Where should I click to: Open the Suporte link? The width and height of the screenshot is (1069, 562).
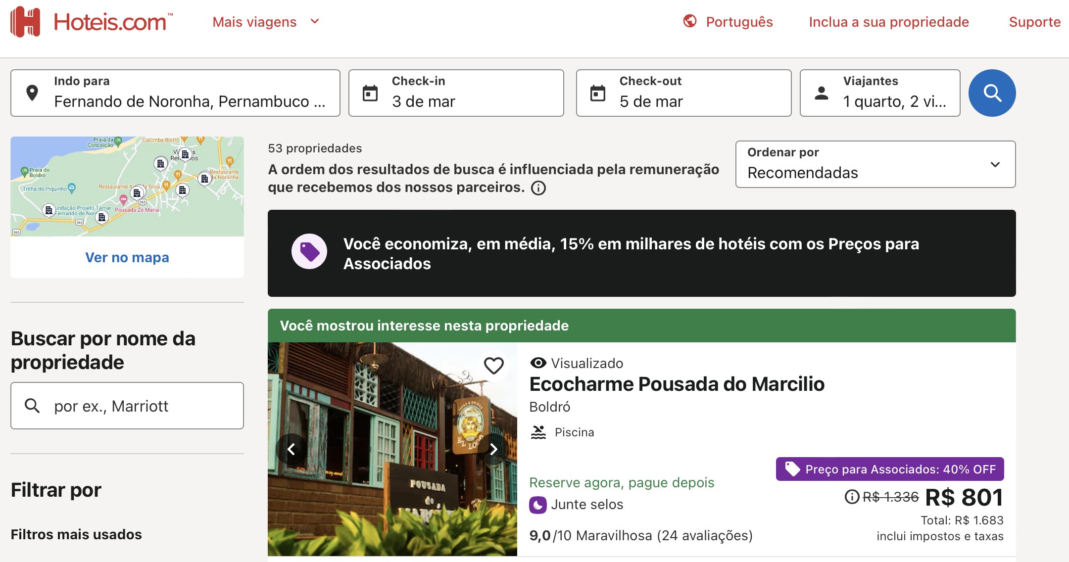point(1034,22)
